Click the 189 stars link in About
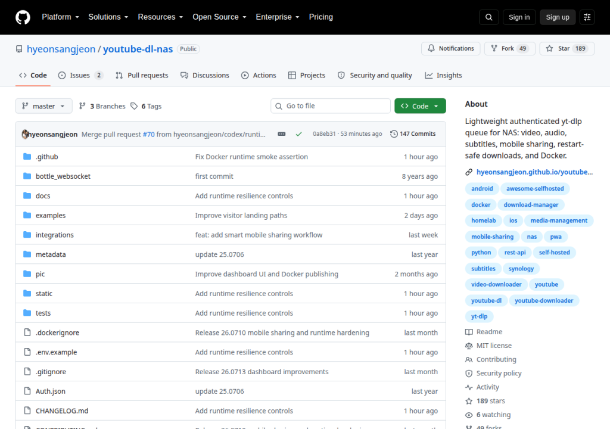 tap(491, 401)
